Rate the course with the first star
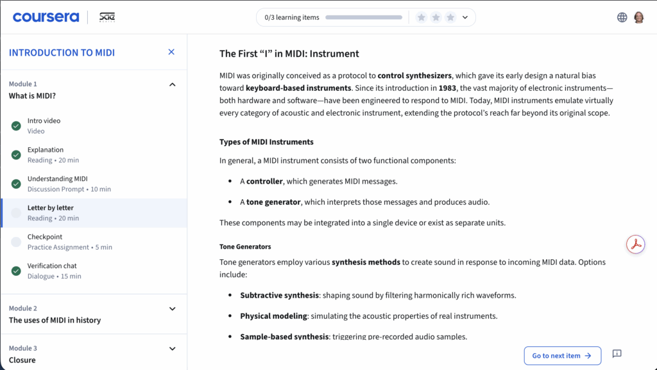The height and width of the screenshot is (370, 657). pos(421,17)
